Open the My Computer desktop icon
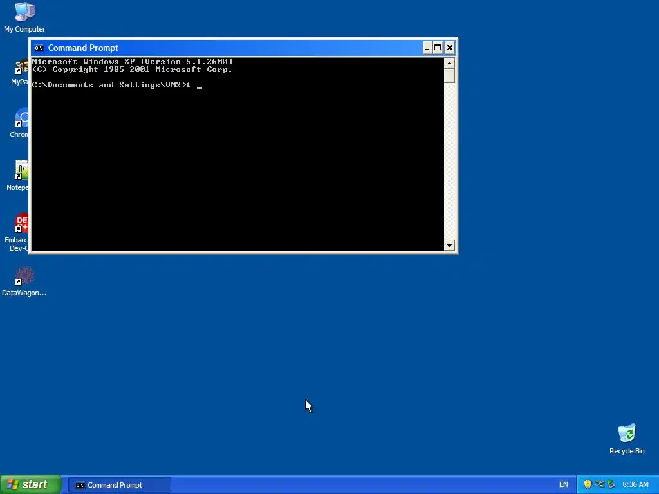Screen dimensions: 659x494 point(24,17)
